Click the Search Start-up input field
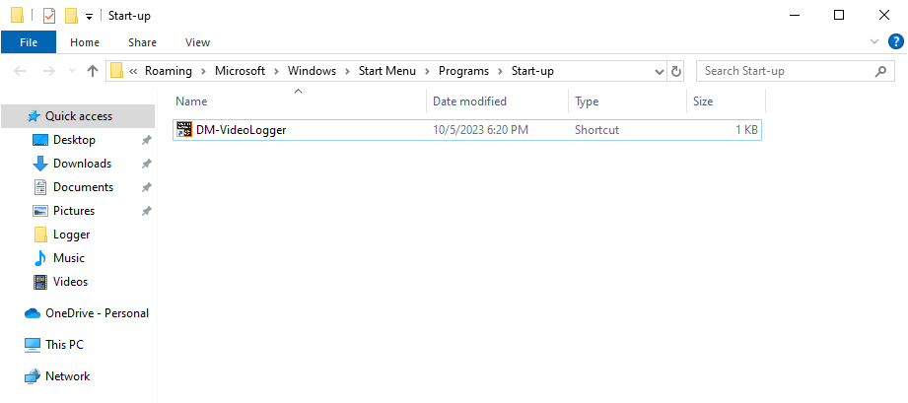The width and height of the screenshot is (908, 403). pos(784,71)
